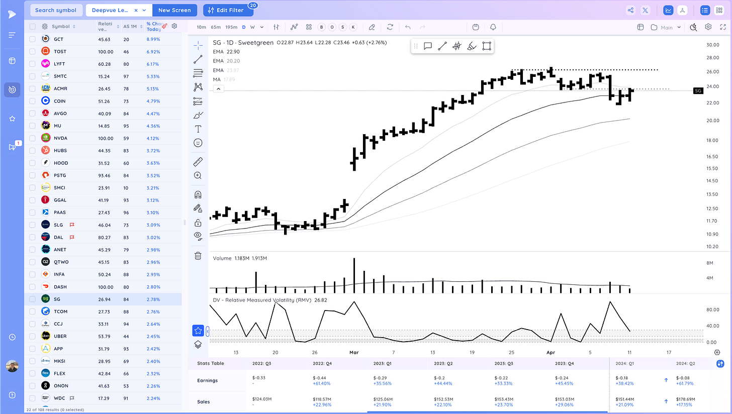732x414 pixels.
Task: Collapse the indicator legend chevron
Action: pos(219,89)
